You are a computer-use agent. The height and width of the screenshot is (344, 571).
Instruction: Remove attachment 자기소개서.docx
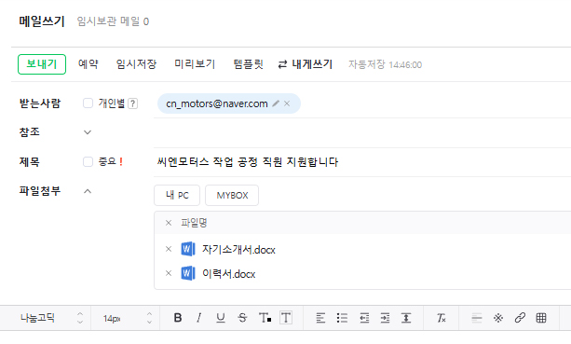[169, 249]
